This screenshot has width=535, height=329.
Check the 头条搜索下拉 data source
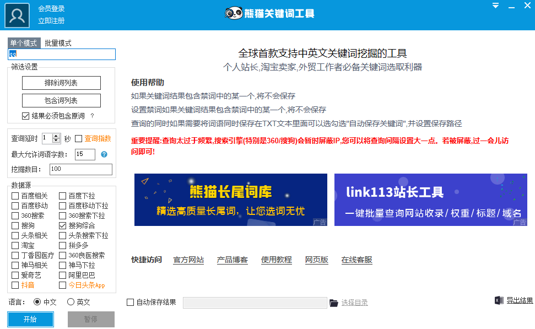click(62, 235)
